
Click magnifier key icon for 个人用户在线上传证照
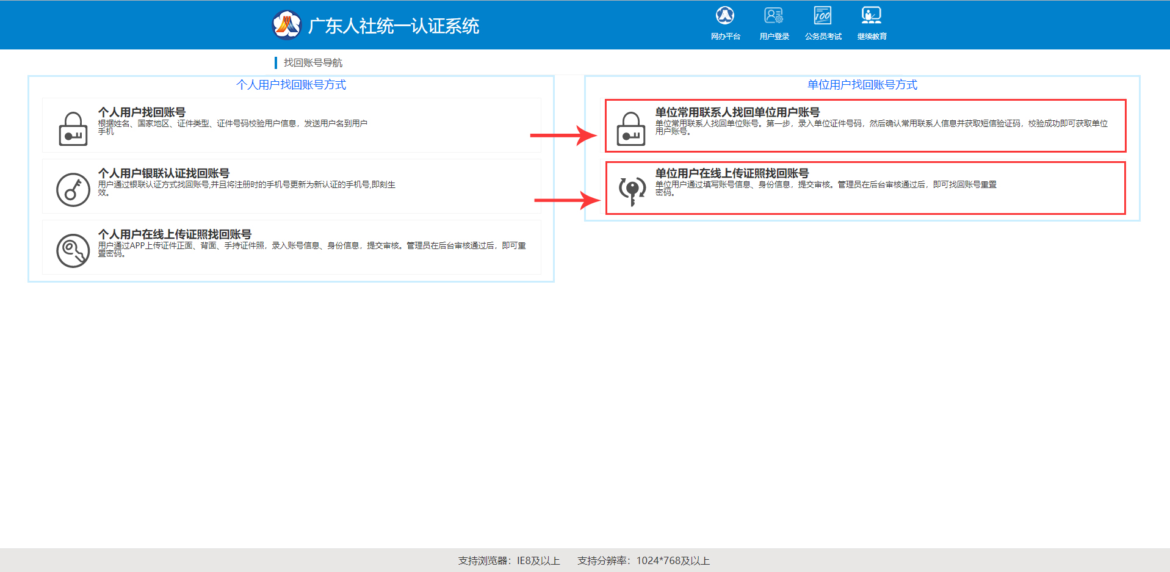73,250
